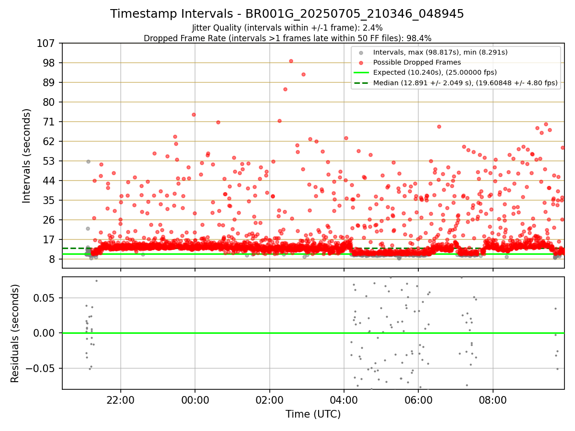
Task: Click the 89 y-axis tick label
Action: click(50, 82)
